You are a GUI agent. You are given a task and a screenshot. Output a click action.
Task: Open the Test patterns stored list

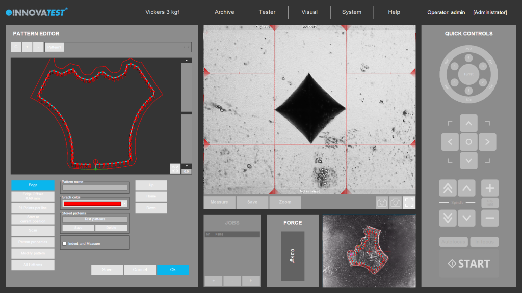pos(94,219)
